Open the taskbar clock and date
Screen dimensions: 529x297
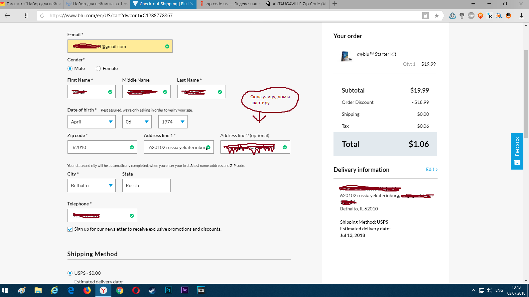point(516,290)
